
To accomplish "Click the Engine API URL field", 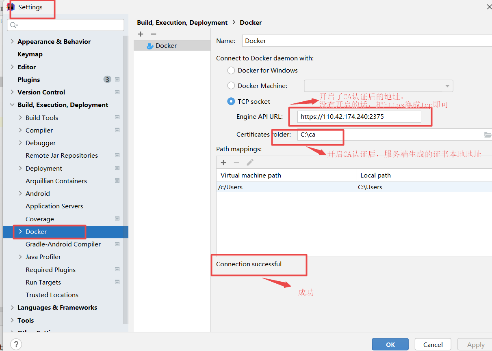I will point(359,117).
